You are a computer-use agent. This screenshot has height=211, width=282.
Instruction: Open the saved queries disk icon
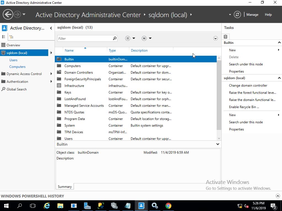(144, 38)
